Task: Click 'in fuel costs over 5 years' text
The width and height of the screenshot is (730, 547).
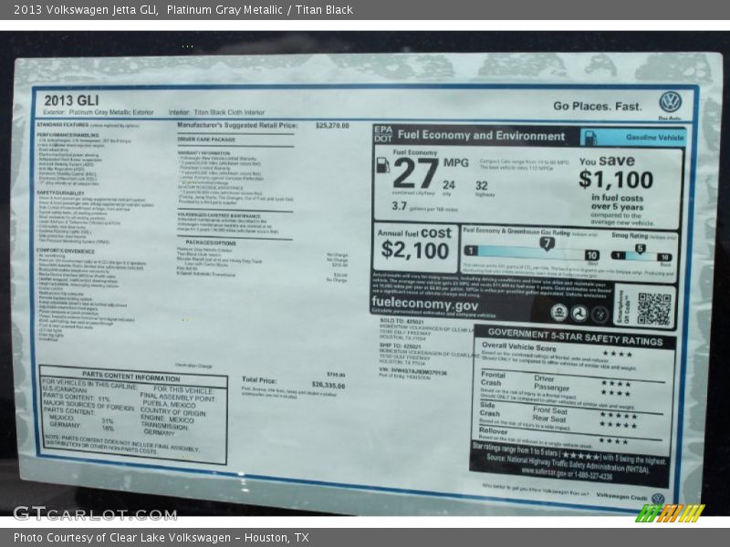Action: (x=618, y=201)
